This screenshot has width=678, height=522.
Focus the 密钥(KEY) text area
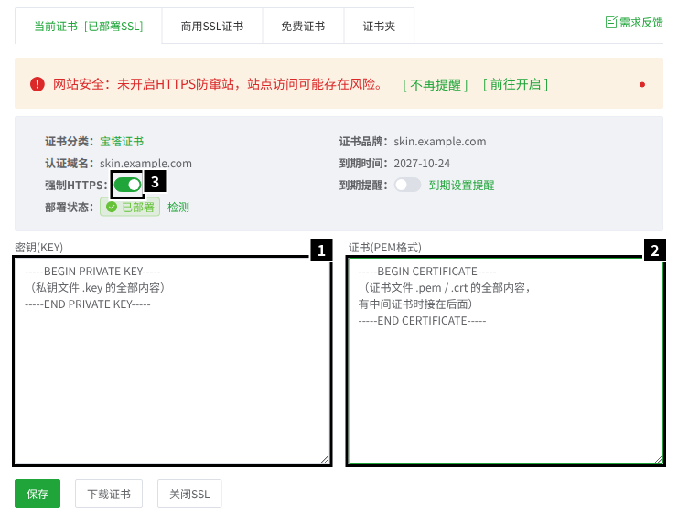[x=172, y=361]
